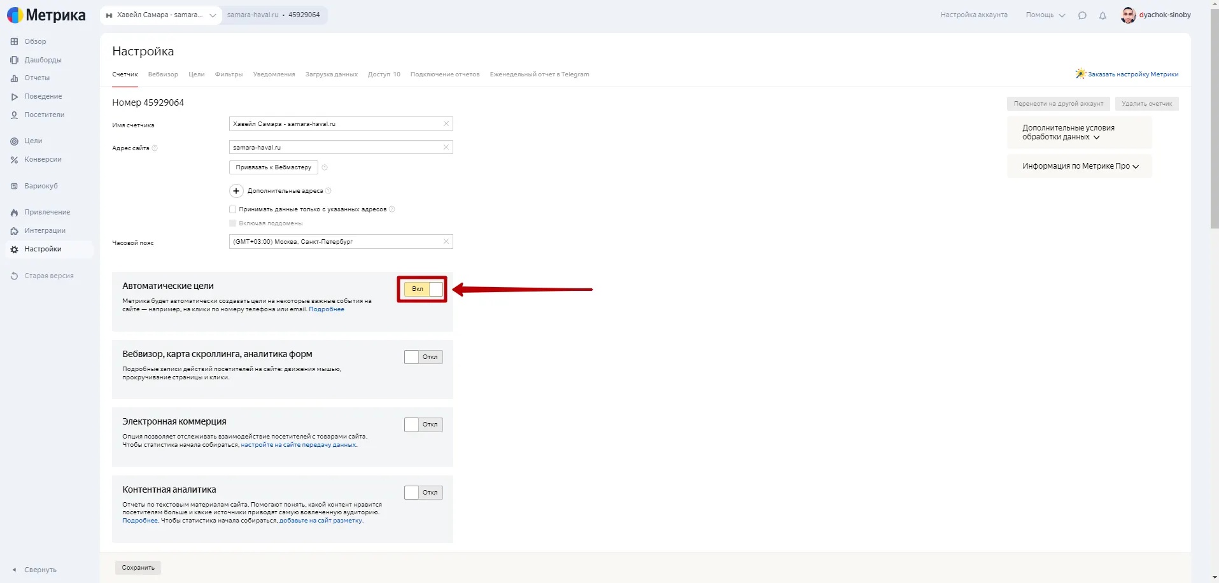Switch to the Вебвизор tab
The image size is (1219, 583).
coord(163,74)
